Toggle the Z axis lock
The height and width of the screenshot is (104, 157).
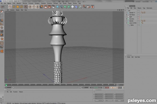click(x=37, y=7)
